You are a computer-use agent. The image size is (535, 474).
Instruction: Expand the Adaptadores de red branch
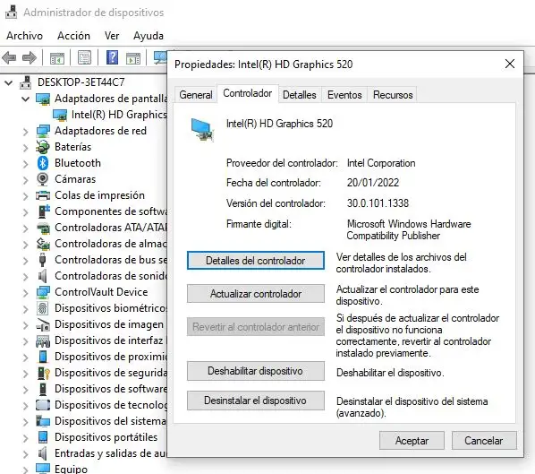click(x=26, y=131)
